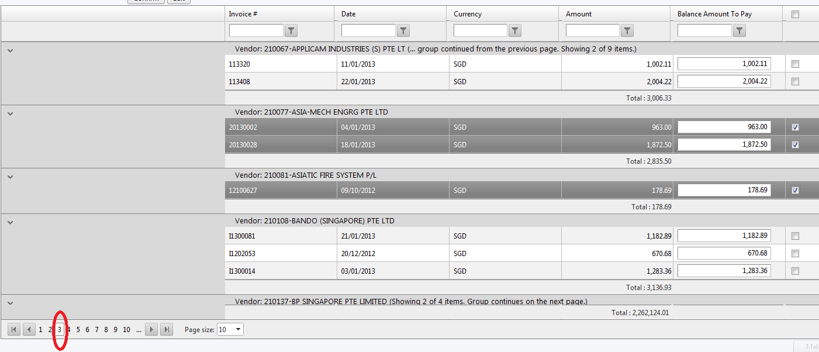Sort by the Currency column header

click(468, 14)
